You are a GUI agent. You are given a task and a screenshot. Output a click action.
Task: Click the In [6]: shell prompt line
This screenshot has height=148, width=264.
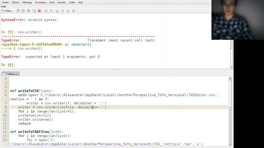[8, 65]
